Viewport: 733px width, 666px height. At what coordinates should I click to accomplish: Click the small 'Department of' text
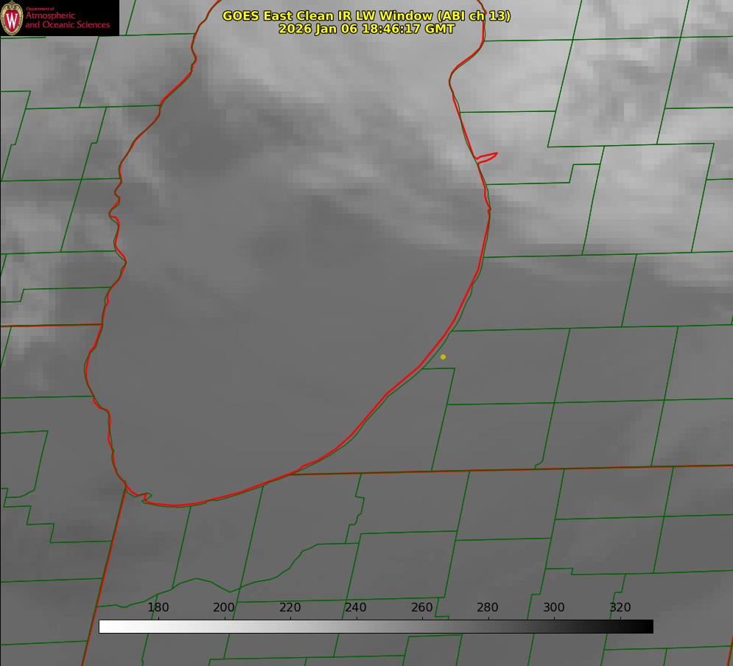pyautogui.click(x=39, y=8)
